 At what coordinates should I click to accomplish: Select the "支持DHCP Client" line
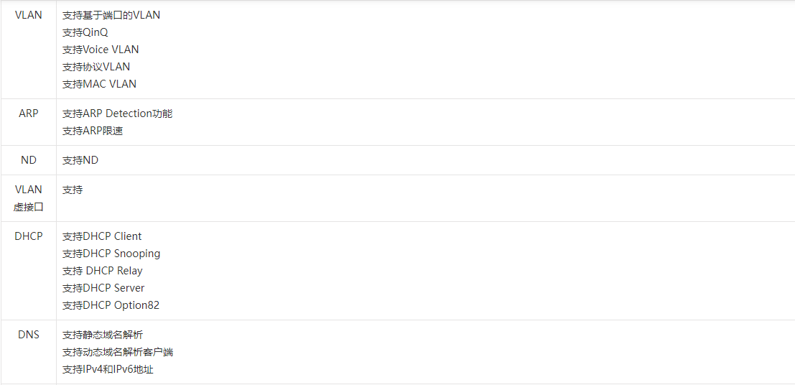pyautogui.click(x=102, y=236)
